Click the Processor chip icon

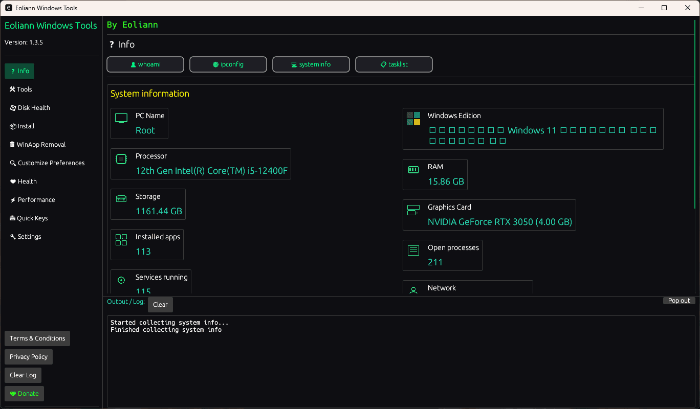[x=121, y=159]
